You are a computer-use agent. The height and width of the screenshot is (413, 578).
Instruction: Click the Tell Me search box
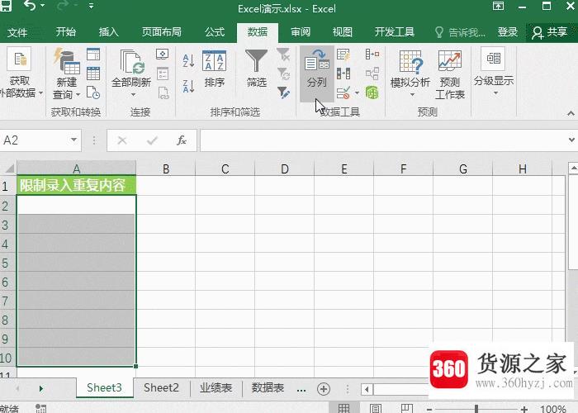pyautogui.click(x=460, y=33)
